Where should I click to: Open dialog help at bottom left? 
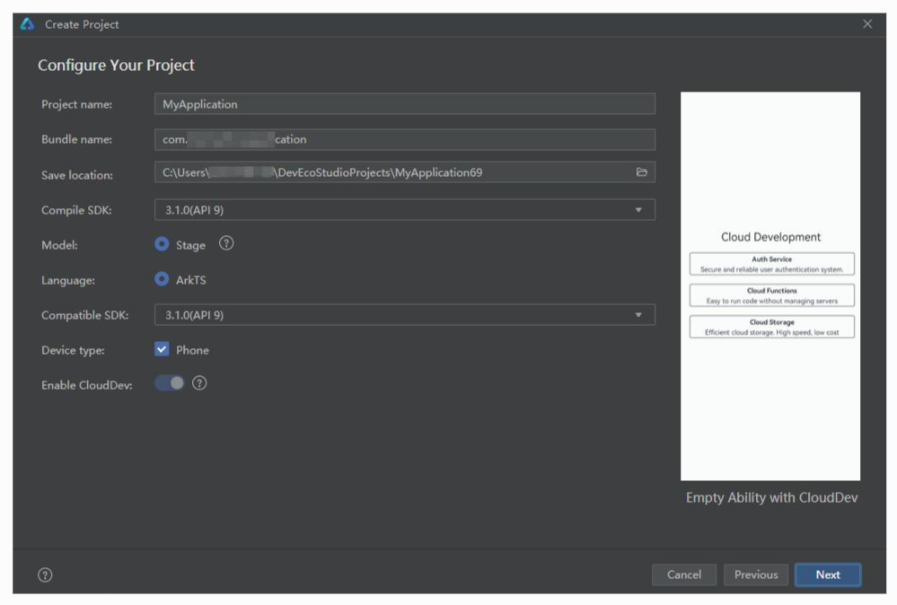pyautogui.click(x=45, y=574)
